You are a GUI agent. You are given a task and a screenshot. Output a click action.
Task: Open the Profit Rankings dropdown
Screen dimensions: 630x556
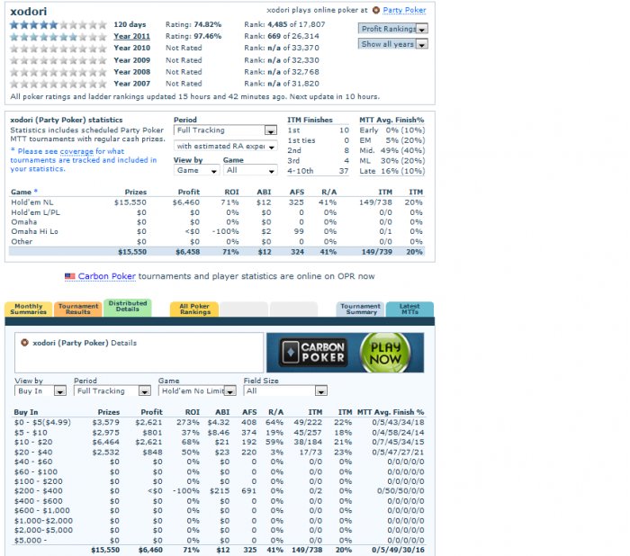point(392,29)
